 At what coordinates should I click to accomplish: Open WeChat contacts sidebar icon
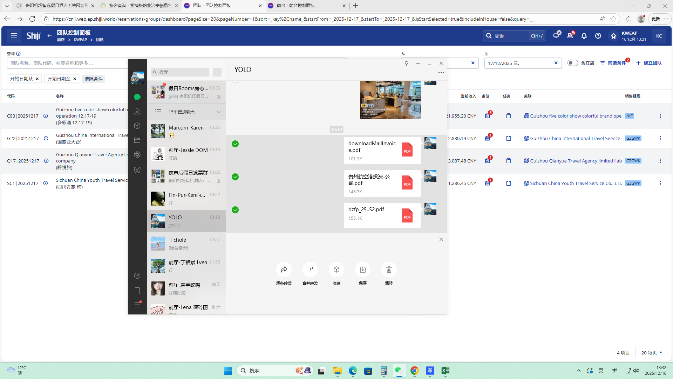tap(137, 111)
